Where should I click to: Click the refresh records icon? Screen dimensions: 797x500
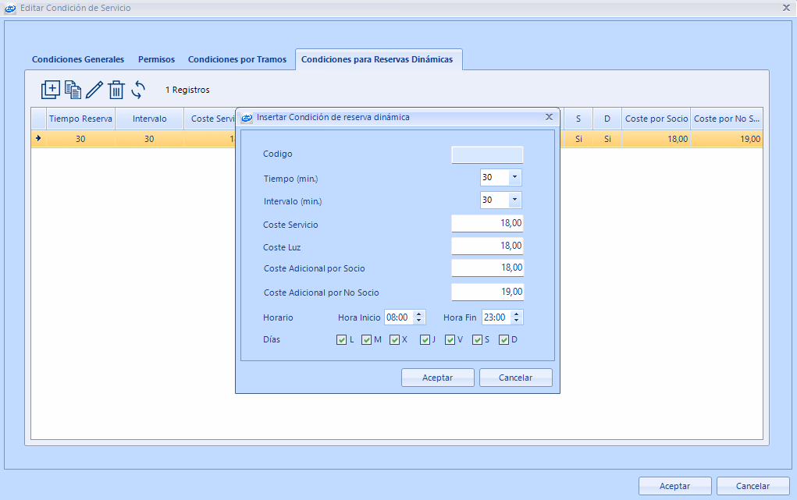pos(138,90)
